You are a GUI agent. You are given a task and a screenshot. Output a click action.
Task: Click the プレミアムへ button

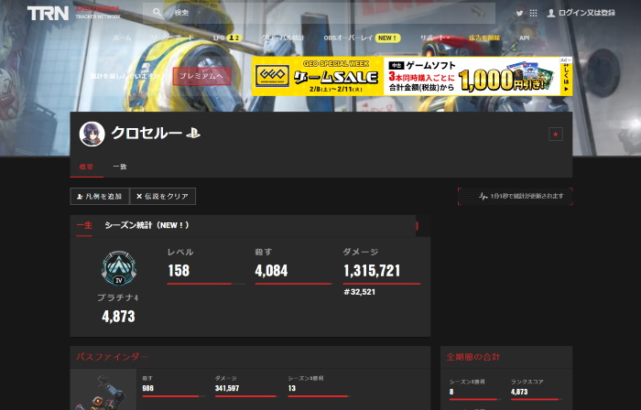201,76
